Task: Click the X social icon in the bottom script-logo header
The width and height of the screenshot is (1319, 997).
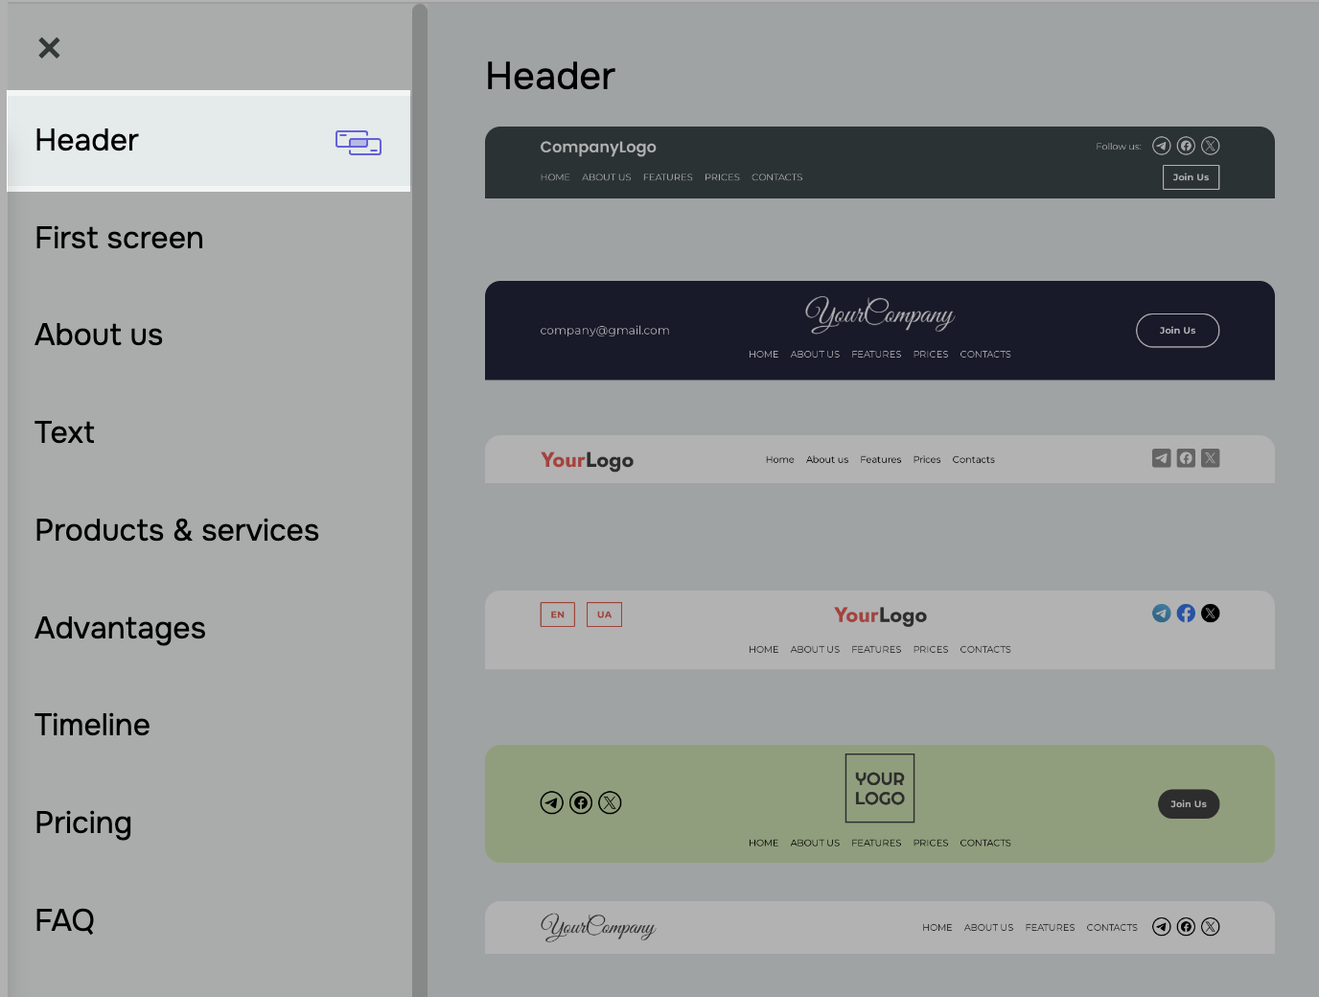Action: tap(1210, 927)
